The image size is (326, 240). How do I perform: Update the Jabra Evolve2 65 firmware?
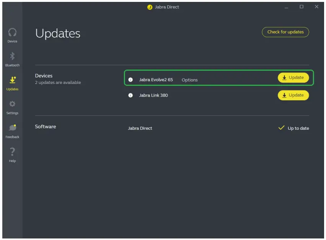coord(293,77)
